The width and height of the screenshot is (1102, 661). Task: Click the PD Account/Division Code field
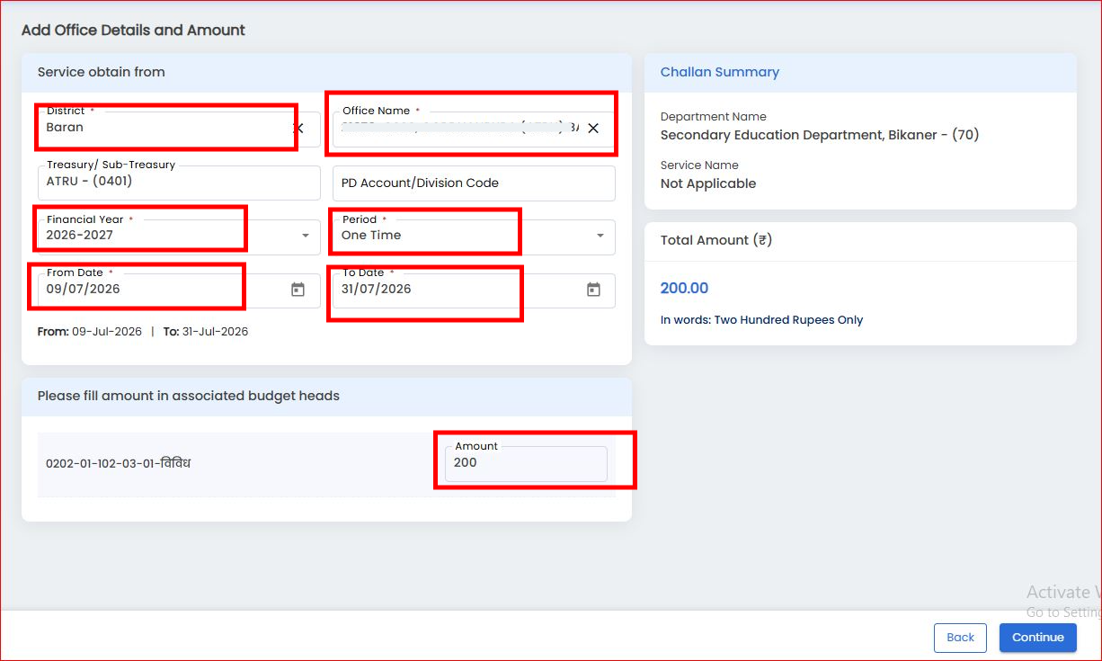(x=474, y=183)
